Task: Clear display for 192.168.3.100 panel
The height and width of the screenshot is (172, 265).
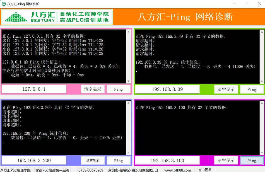Action: pyautogui.click(x=226, y=161)
